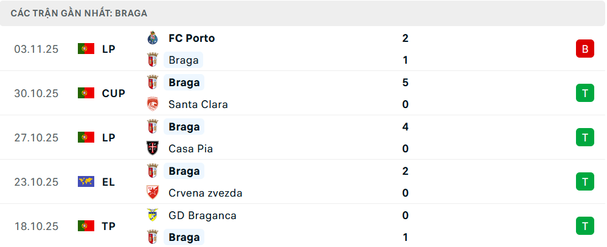
Task: Click the Santa Clara team logo
Action: point(153,104)
